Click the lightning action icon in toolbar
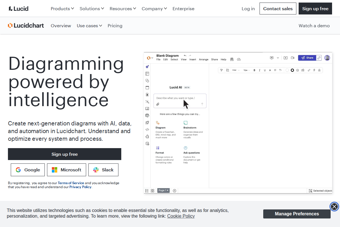Screen dimensions: 340x227 point(314,70)
